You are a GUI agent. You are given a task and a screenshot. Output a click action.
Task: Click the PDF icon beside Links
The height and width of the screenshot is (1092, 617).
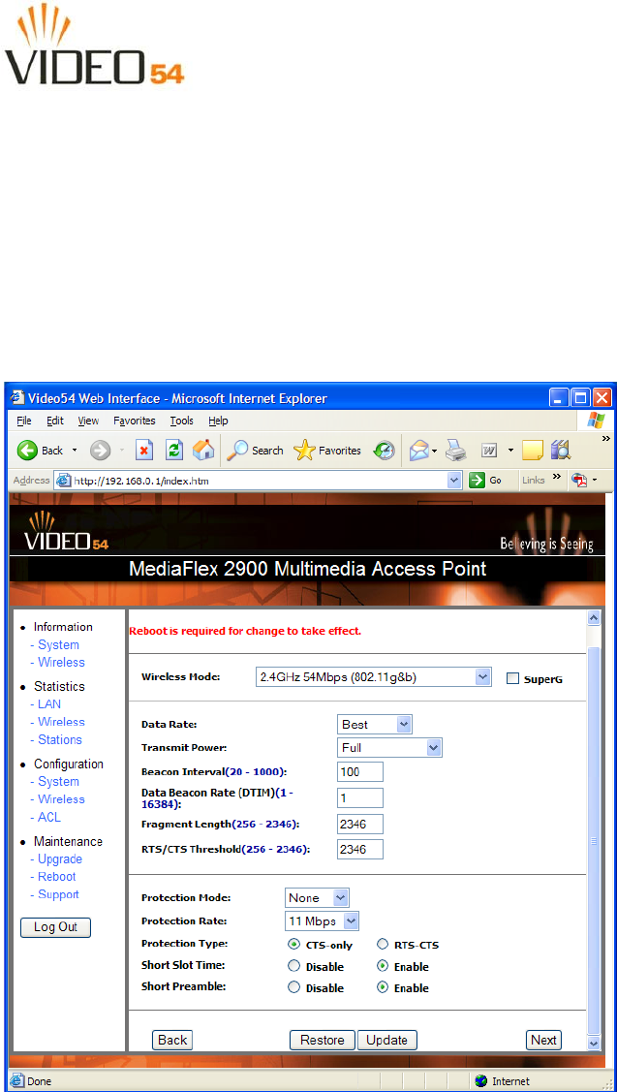578,480
